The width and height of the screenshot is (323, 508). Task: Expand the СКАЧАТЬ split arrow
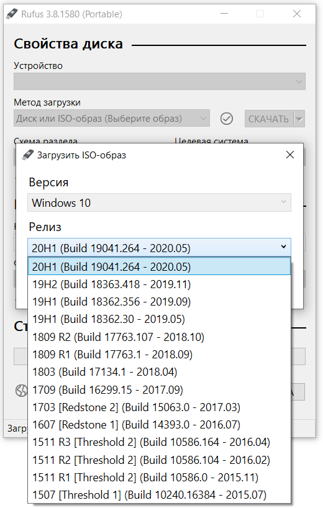tap(299, 119)
